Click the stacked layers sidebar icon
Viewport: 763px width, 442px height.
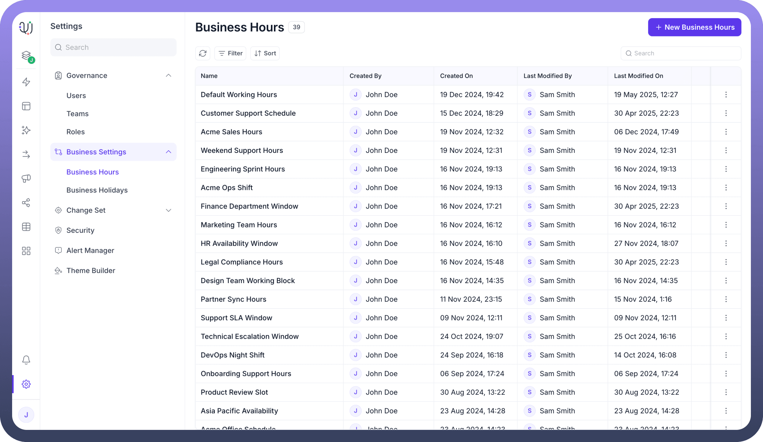pyautogui.click(x=26, y=55)
